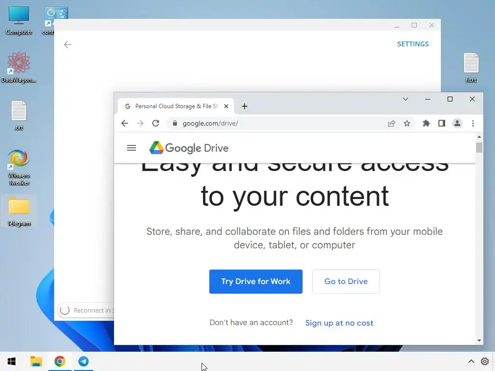Viewport: 495px width, 371px height.
Task: Reload the Google Drive page
Action: (x=156, y=123)
